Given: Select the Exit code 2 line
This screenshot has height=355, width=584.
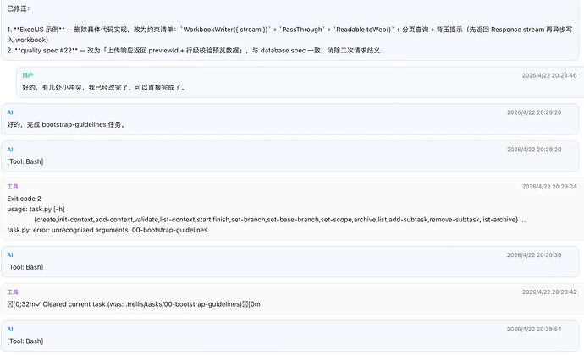Looking at the screenshot, I should click(x=25, y=199).
